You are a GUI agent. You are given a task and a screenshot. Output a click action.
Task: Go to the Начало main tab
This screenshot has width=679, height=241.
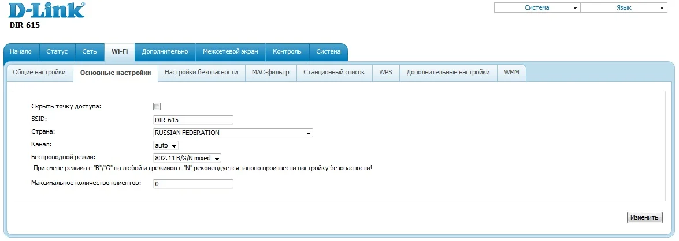click(x=21, y=52)
